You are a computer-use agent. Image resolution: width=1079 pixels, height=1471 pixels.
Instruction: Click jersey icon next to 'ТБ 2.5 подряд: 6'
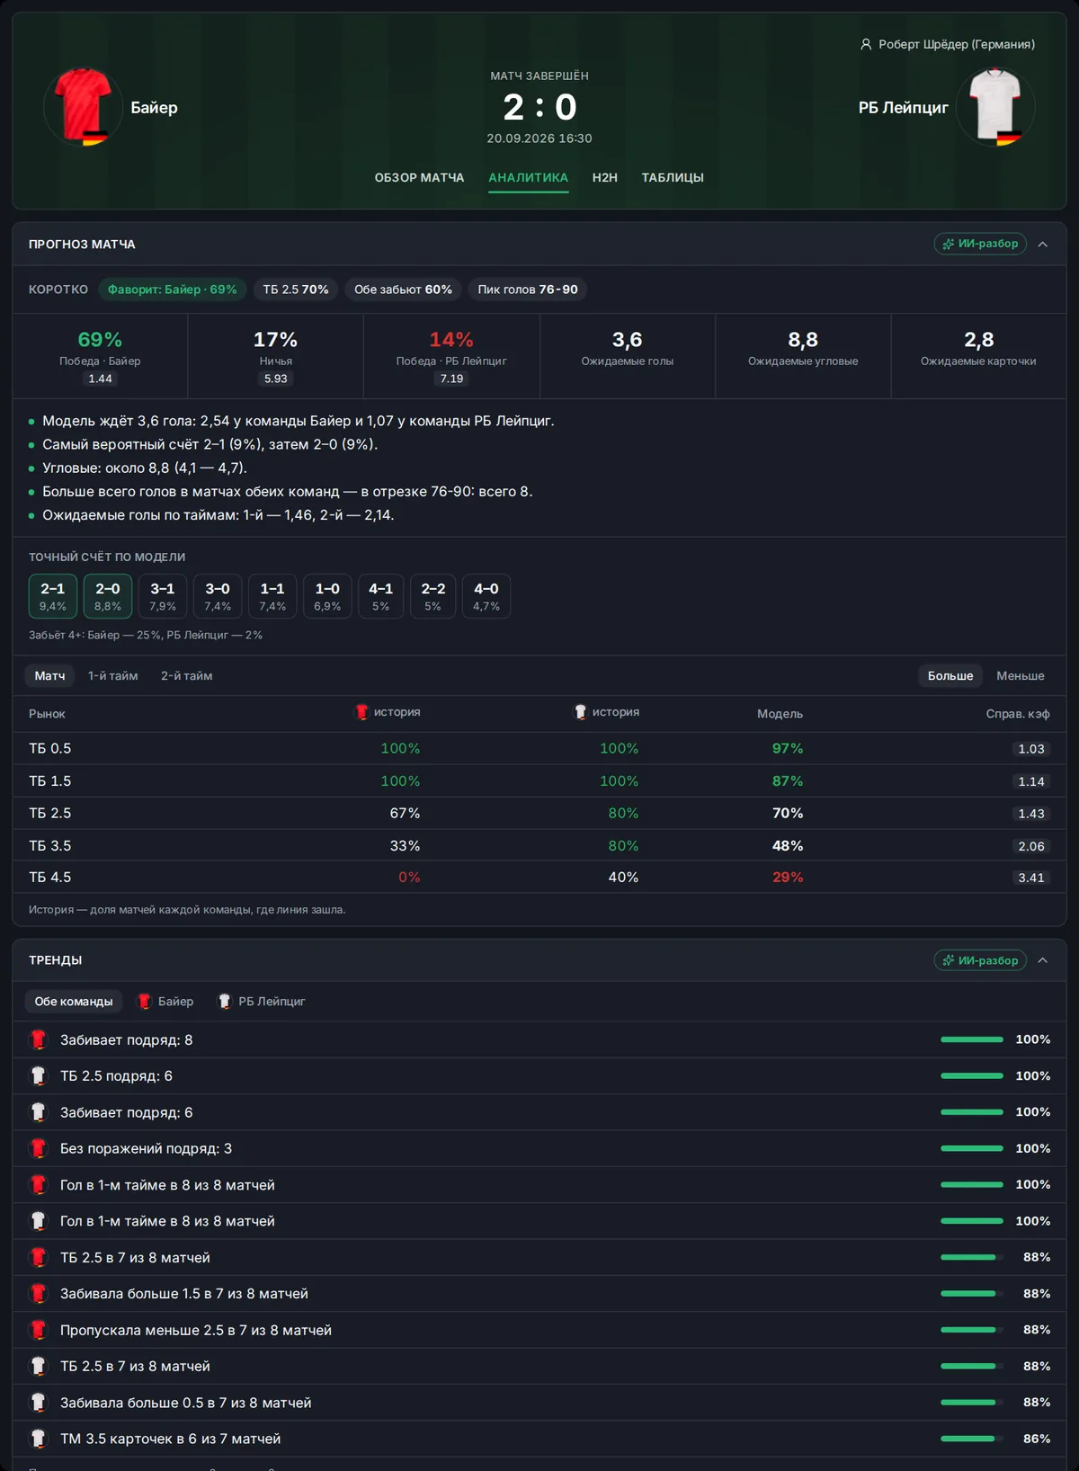pyautogui.click(x=39, y=1075)
